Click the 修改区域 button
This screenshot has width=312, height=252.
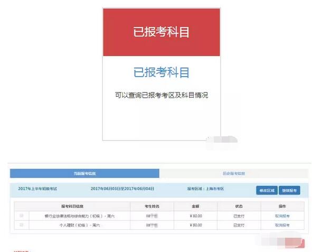click(267, 191)
